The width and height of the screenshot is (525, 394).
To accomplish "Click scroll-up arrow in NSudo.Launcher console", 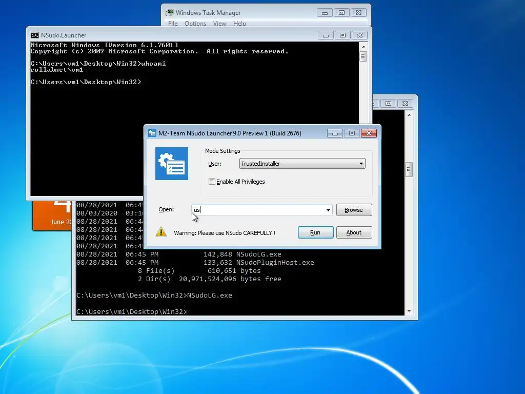I will tap(364, 47).
